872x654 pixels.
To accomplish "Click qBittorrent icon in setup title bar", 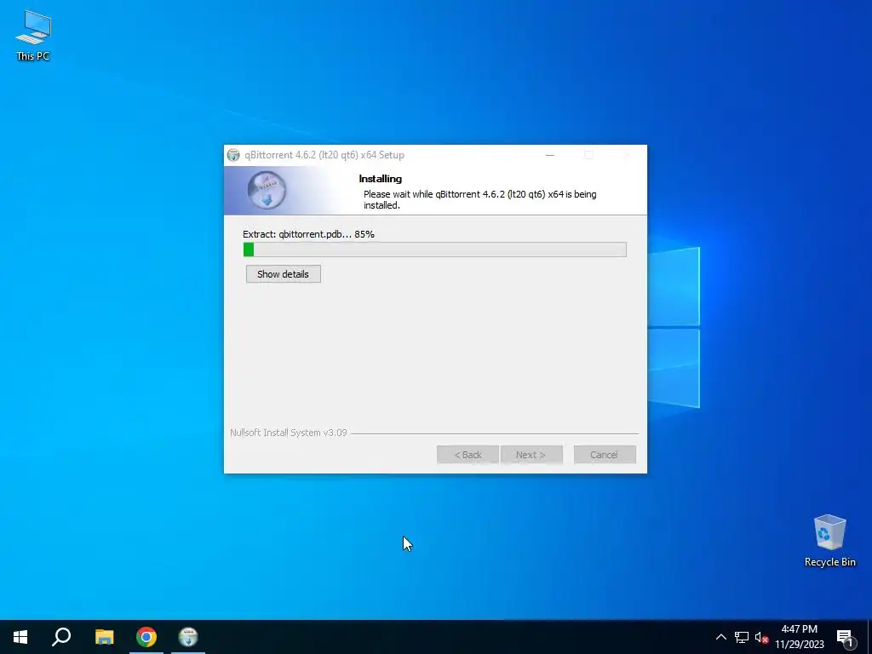I will click(233, 155).
